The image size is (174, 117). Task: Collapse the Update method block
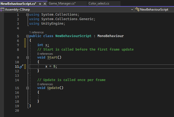pos(28,88)
